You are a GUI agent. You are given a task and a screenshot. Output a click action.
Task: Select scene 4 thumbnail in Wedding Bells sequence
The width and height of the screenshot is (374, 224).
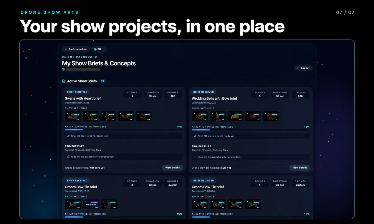coord(253,116)
